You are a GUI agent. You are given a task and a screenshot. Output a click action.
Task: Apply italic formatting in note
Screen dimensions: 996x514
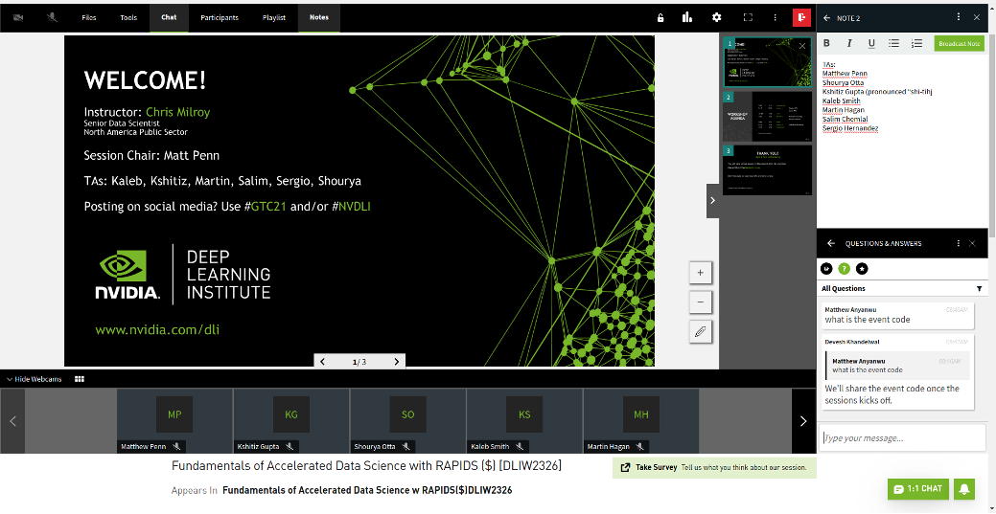click(848, 43)
